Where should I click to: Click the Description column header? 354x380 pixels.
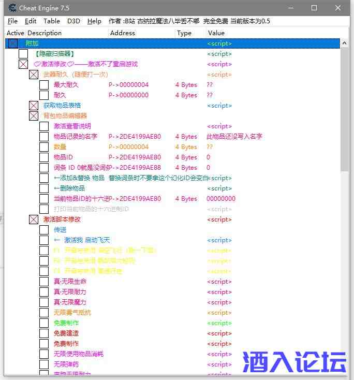[45, 33]
